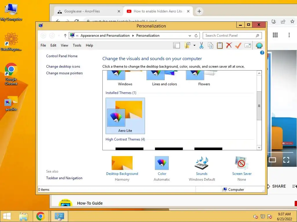Click the Search Control Panel field
Viewport: 297px width, 222px height.
click(232, 36)
